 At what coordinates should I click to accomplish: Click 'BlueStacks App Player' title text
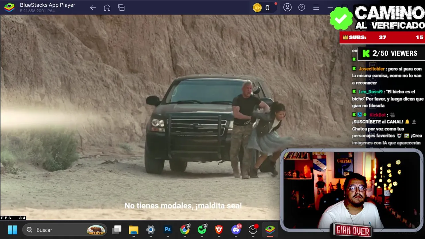[47, 5]
